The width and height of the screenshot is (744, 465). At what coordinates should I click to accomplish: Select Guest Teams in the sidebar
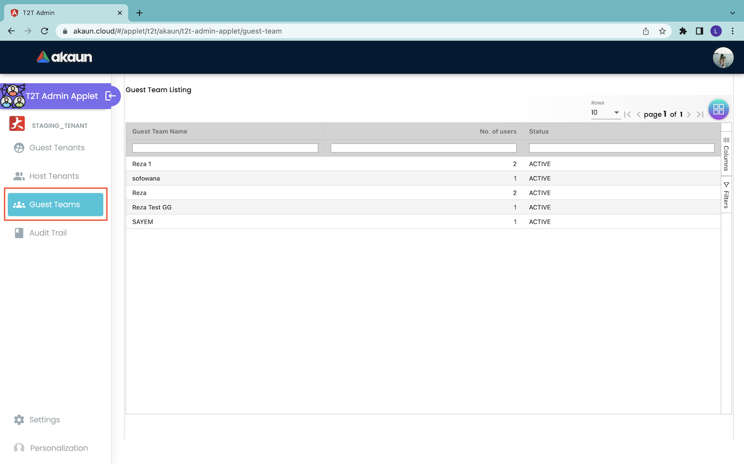(x=56, y=205)
